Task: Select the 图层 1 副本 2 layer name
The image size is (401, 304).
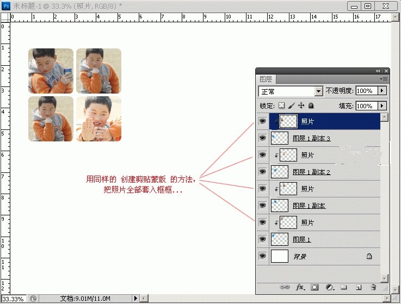Action: [x=311, y=172]
